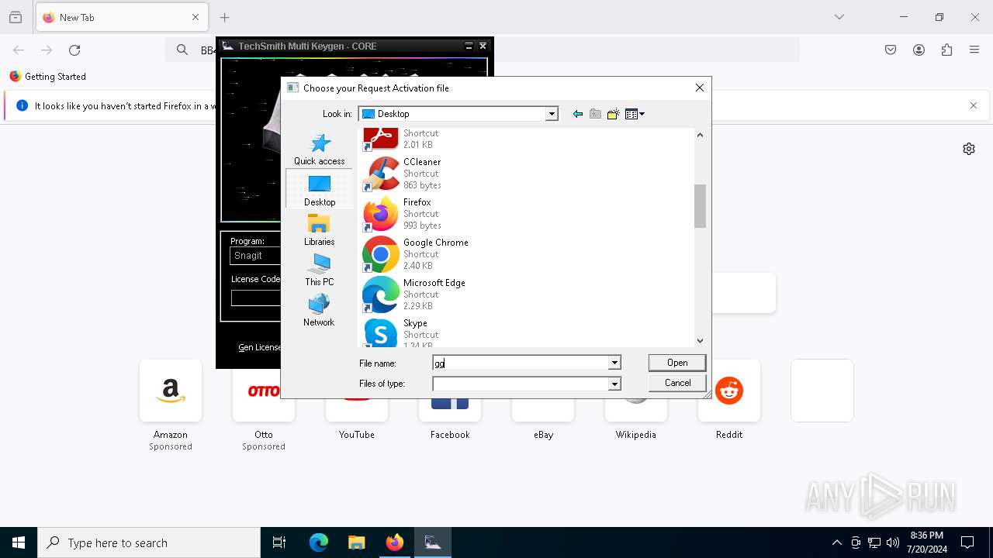Image resolution: width=993 pixels, height=558 pixels.
Task: Click the file list scrollbar thumb
Action: 700,206
